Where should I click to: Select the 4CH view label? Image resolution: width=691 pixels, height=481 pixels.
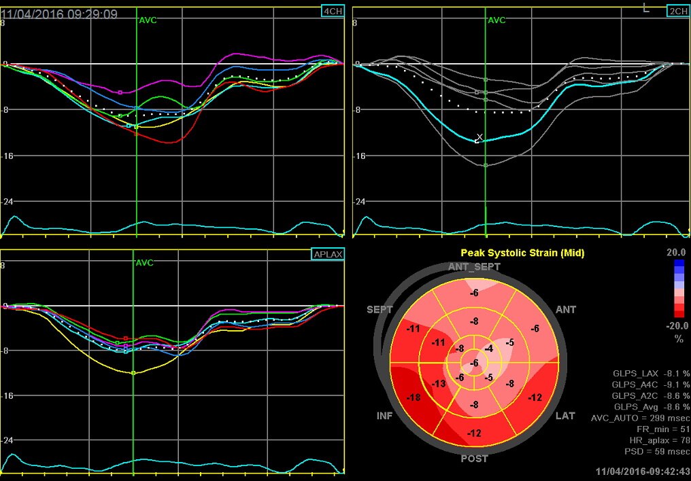coord(331,11)
